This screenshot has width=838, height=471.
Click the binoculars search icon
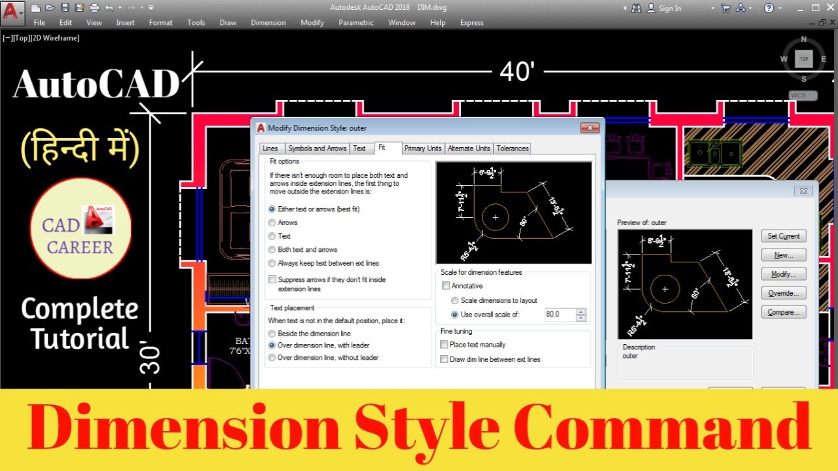pyautogui.click(x=636, y=8)
